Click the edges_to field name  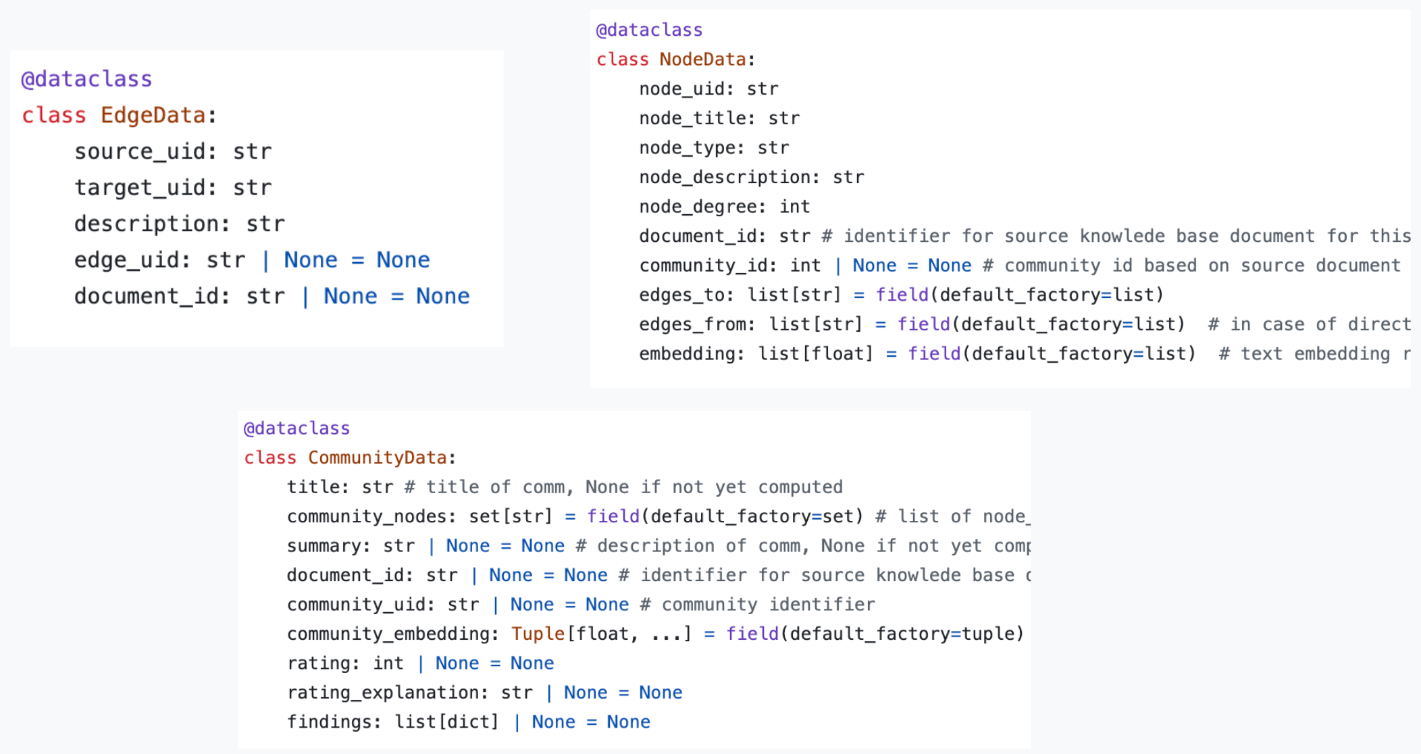(681, 295)
